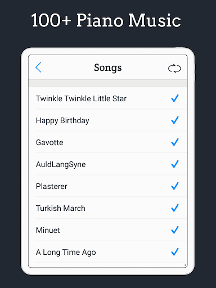This screenshot has height=288, width=216.
Task: Toggle the AuldLangSyne checkmark
Action: (175, 164)
